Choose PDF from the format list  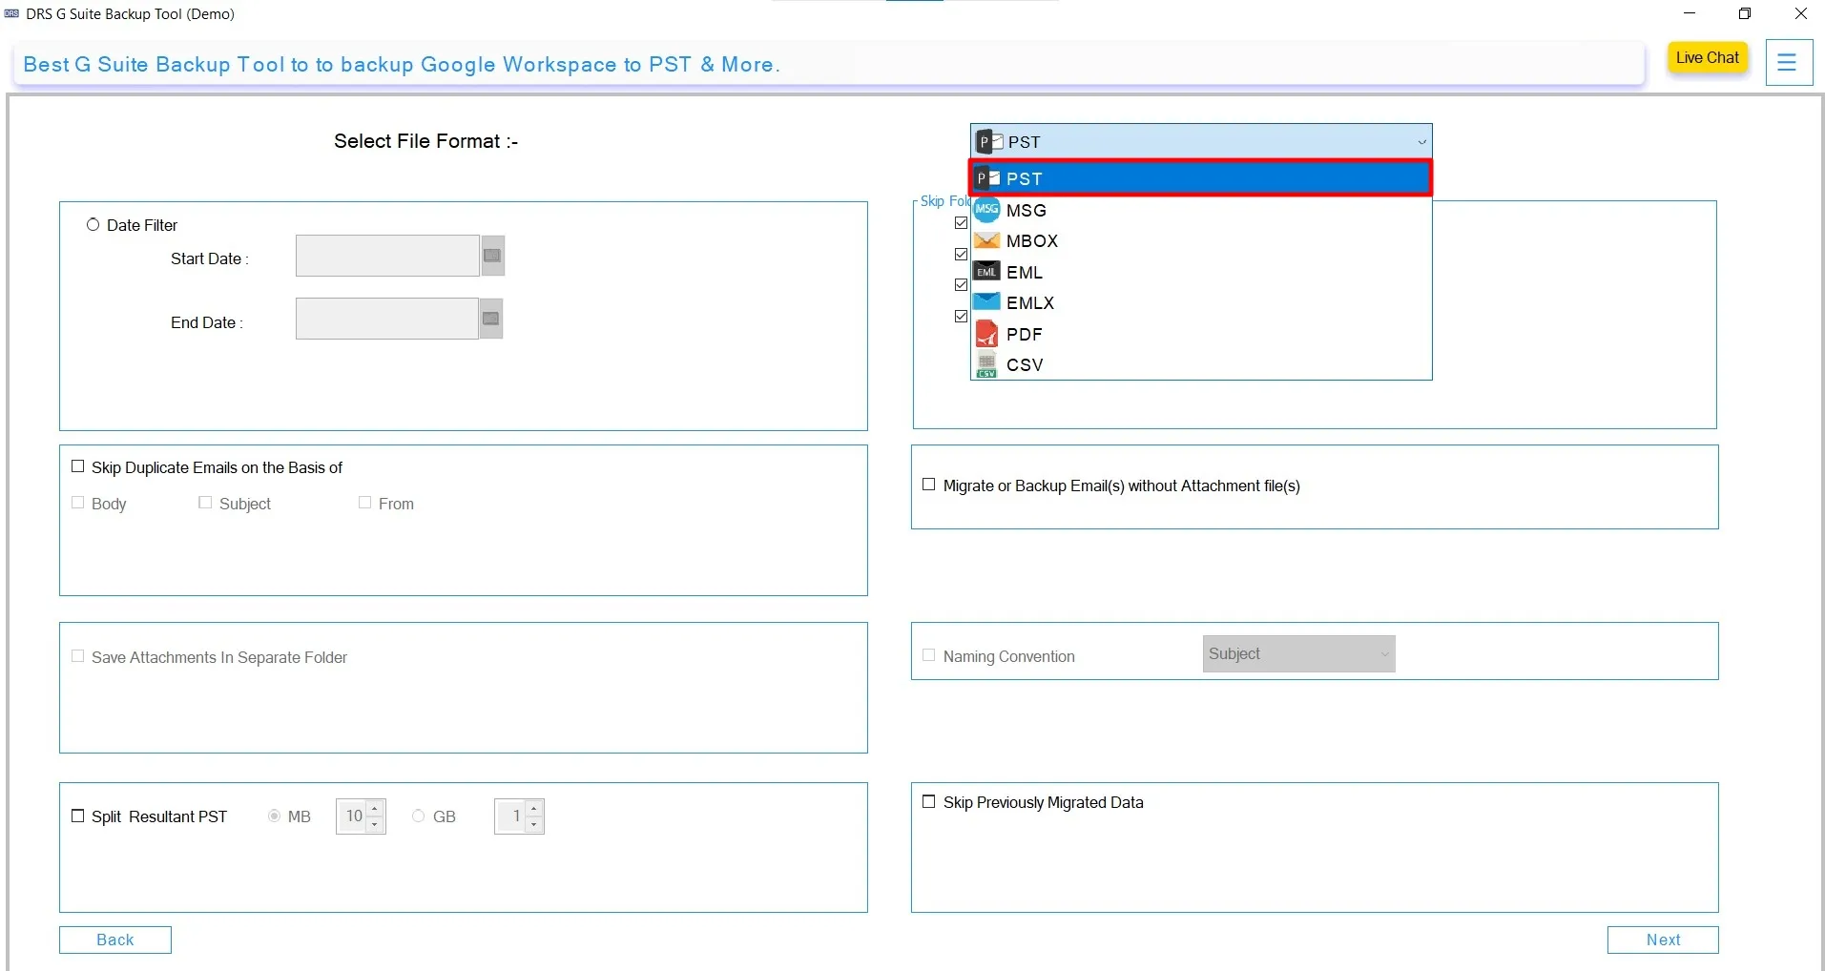click(1201, 334)
